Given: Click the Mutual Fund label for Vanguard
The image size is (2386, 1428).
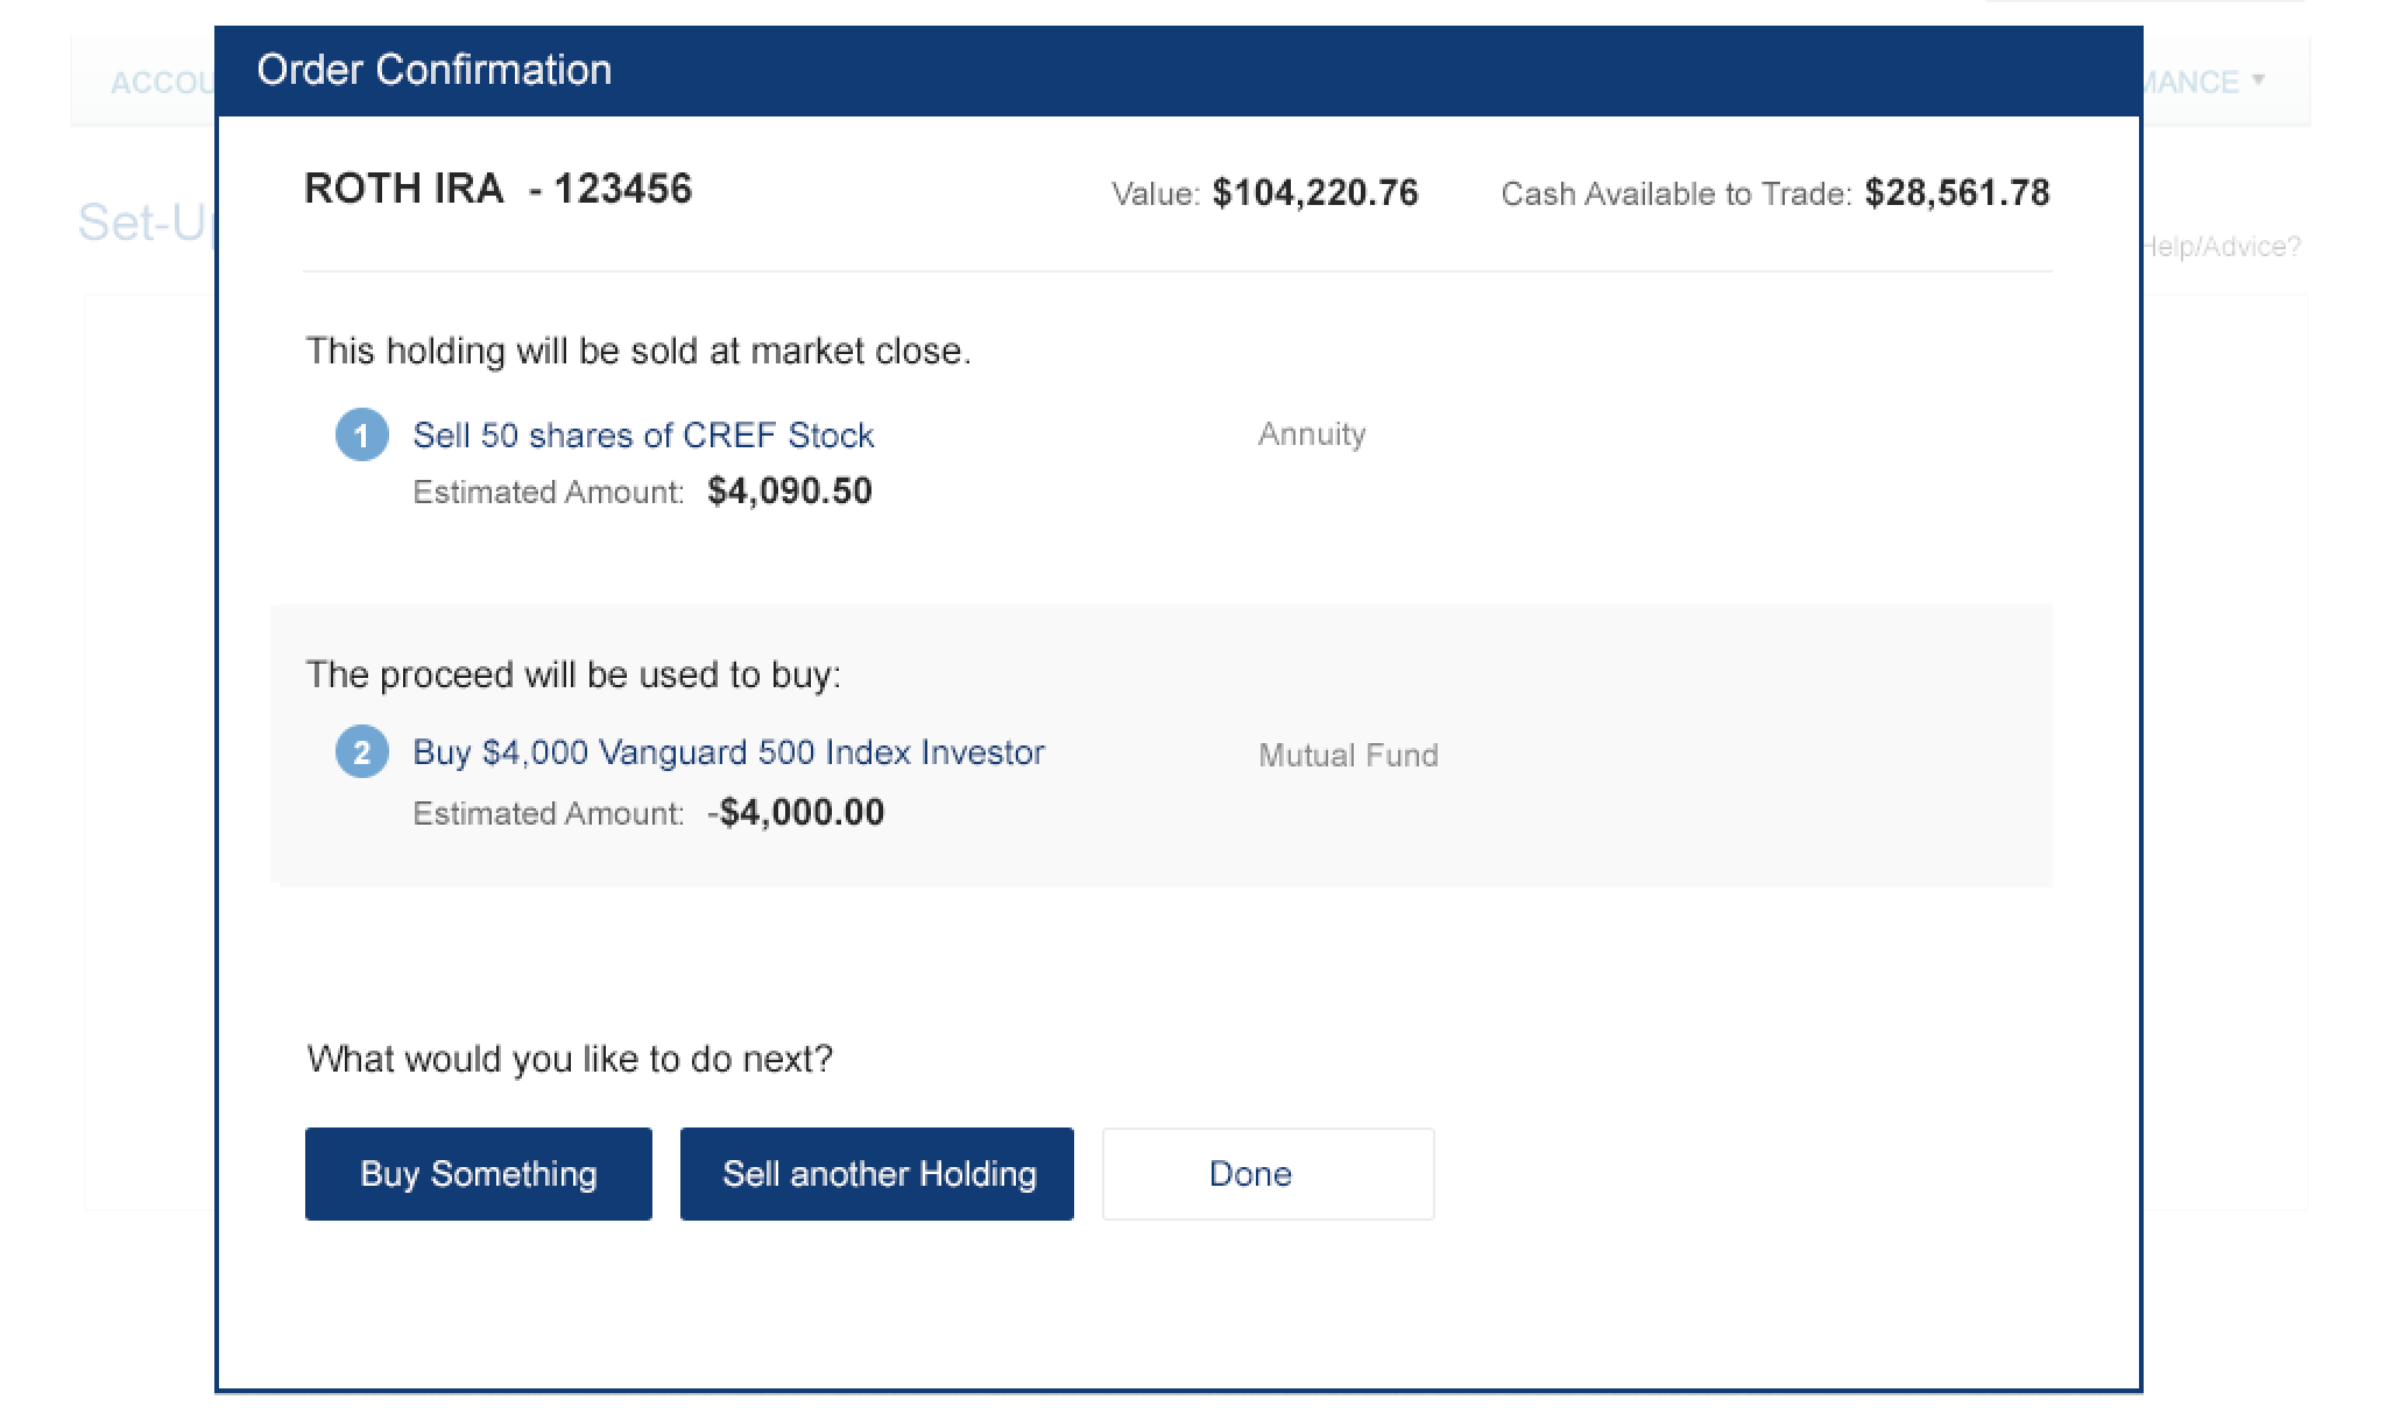Looking at the screenshot, I should point(1348,756).
